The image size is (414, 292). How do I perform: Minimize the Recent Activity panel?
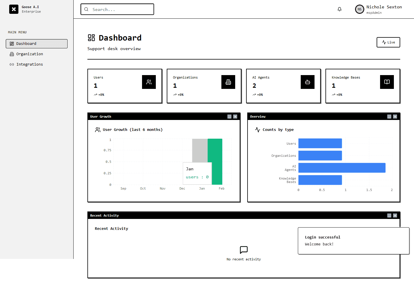pyautogui.click(x=389, y=215)
